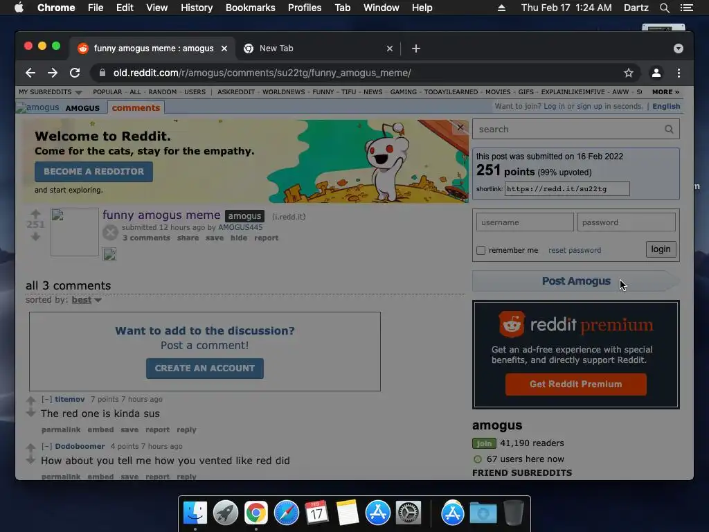This screenshot has height=532, width=709.
Task: Click the tab search dropdown arrow
Action: coord(679,48)
